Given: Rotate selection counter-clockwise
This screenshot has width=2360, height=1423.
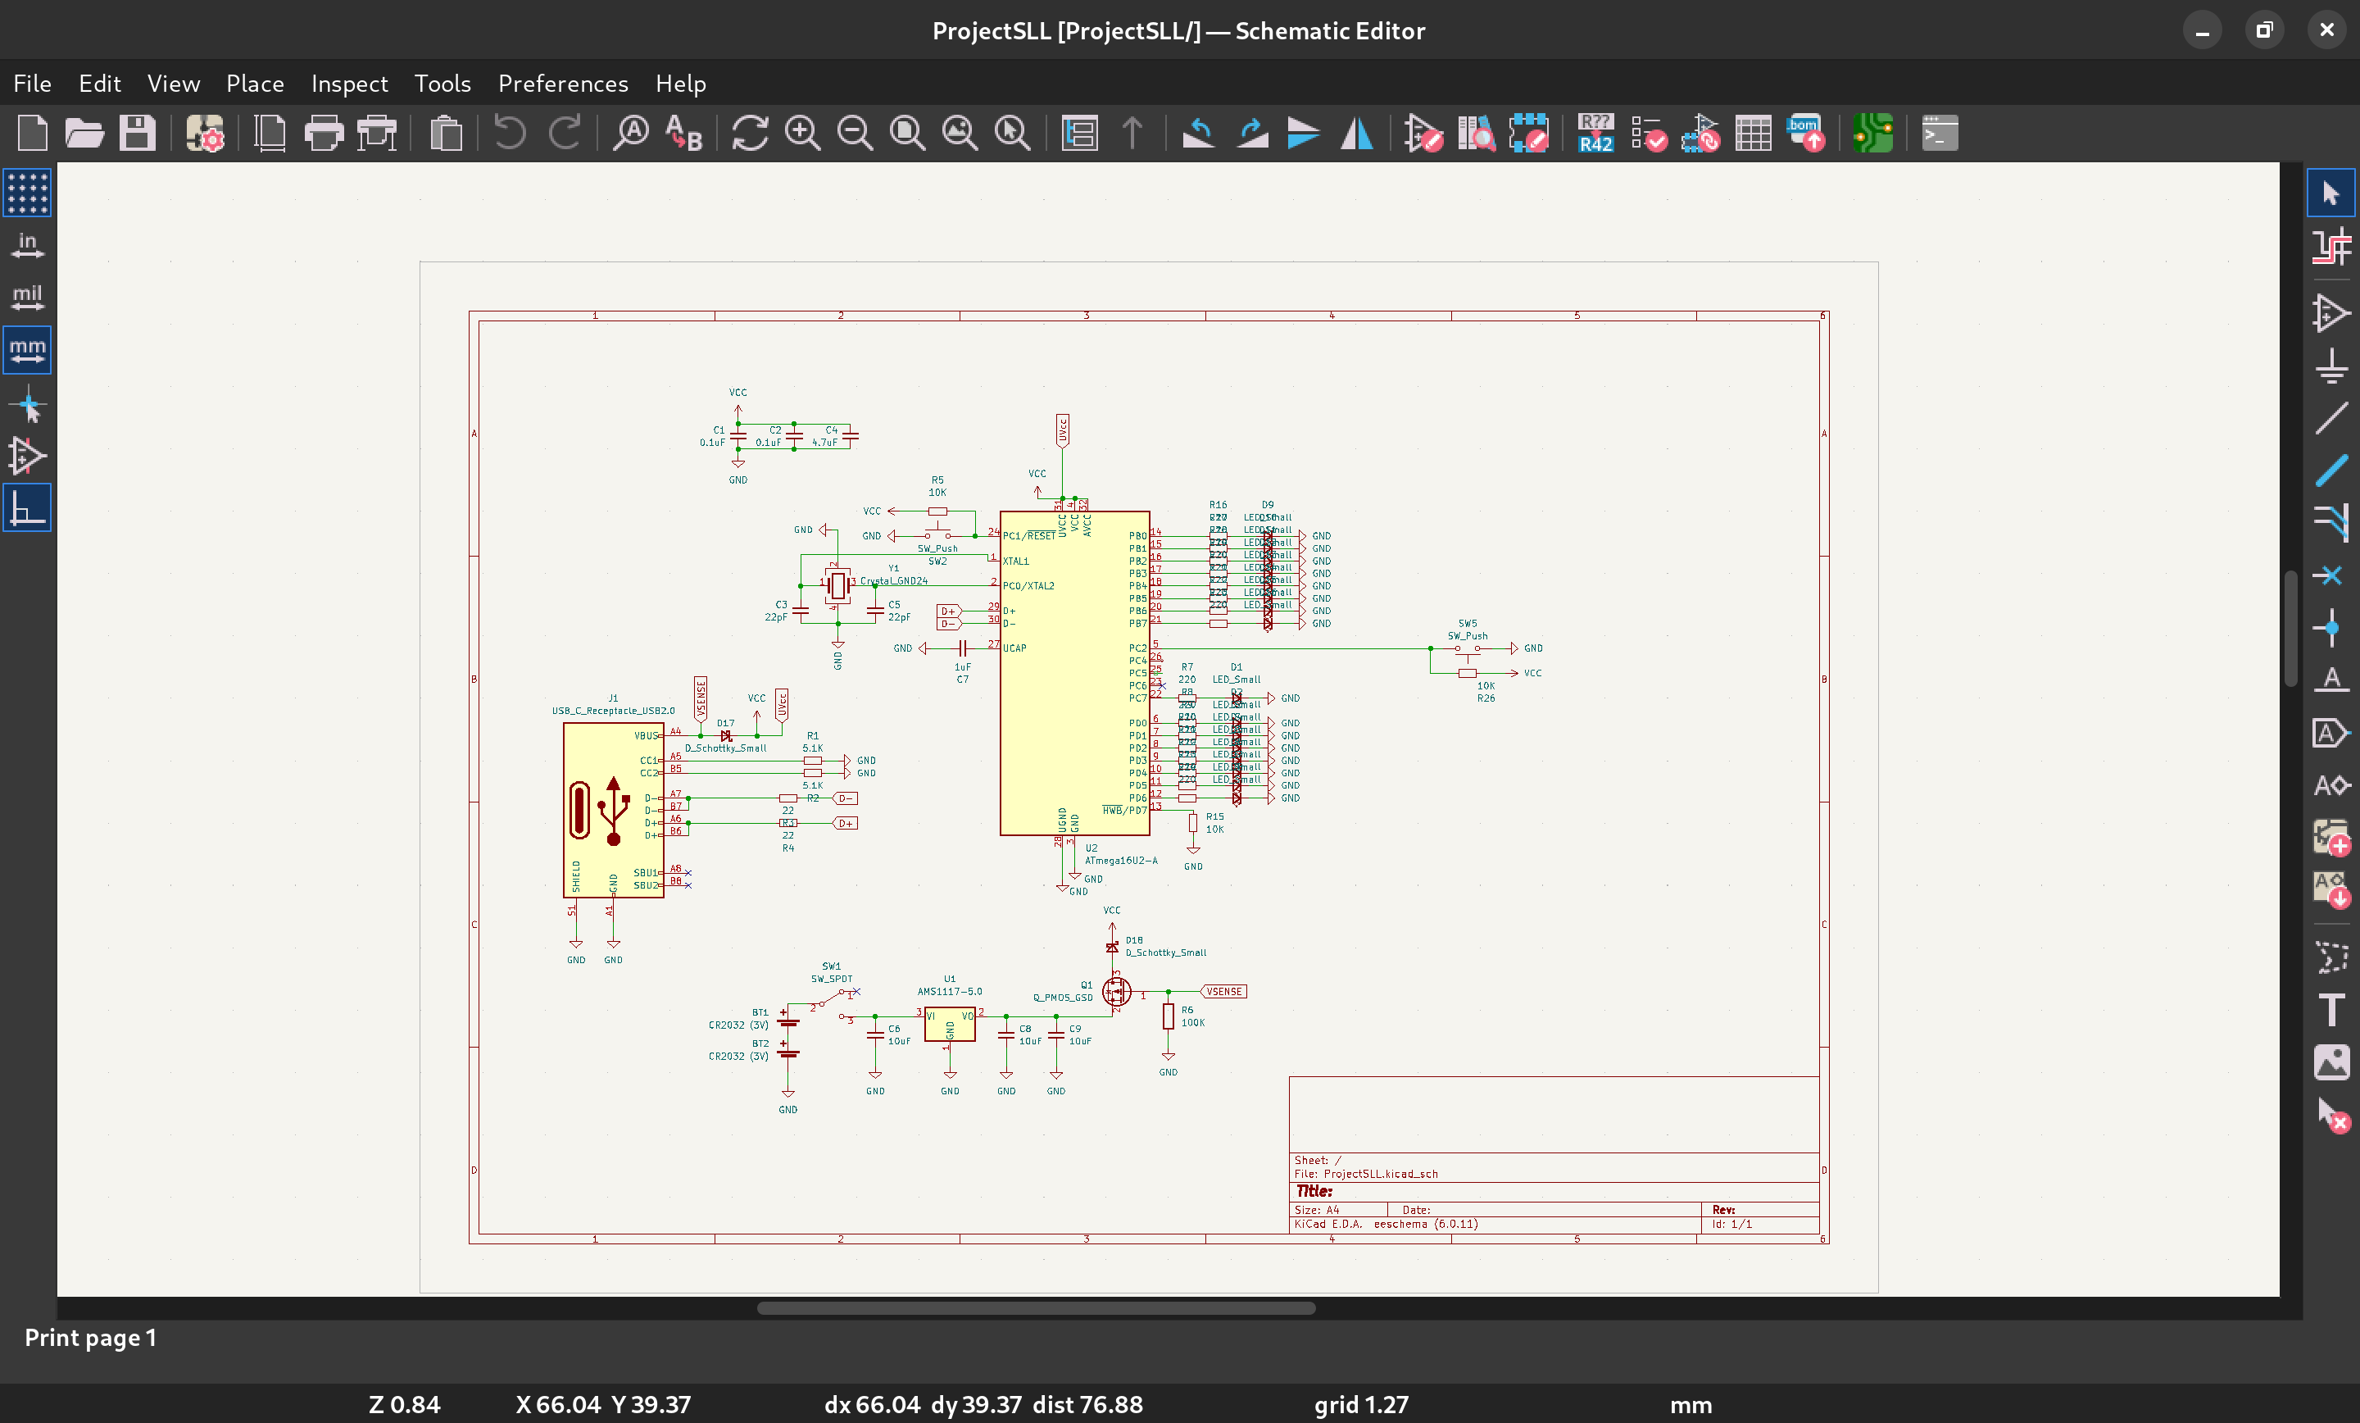Looking at the screenshot, I should [x=1198, y=132].
